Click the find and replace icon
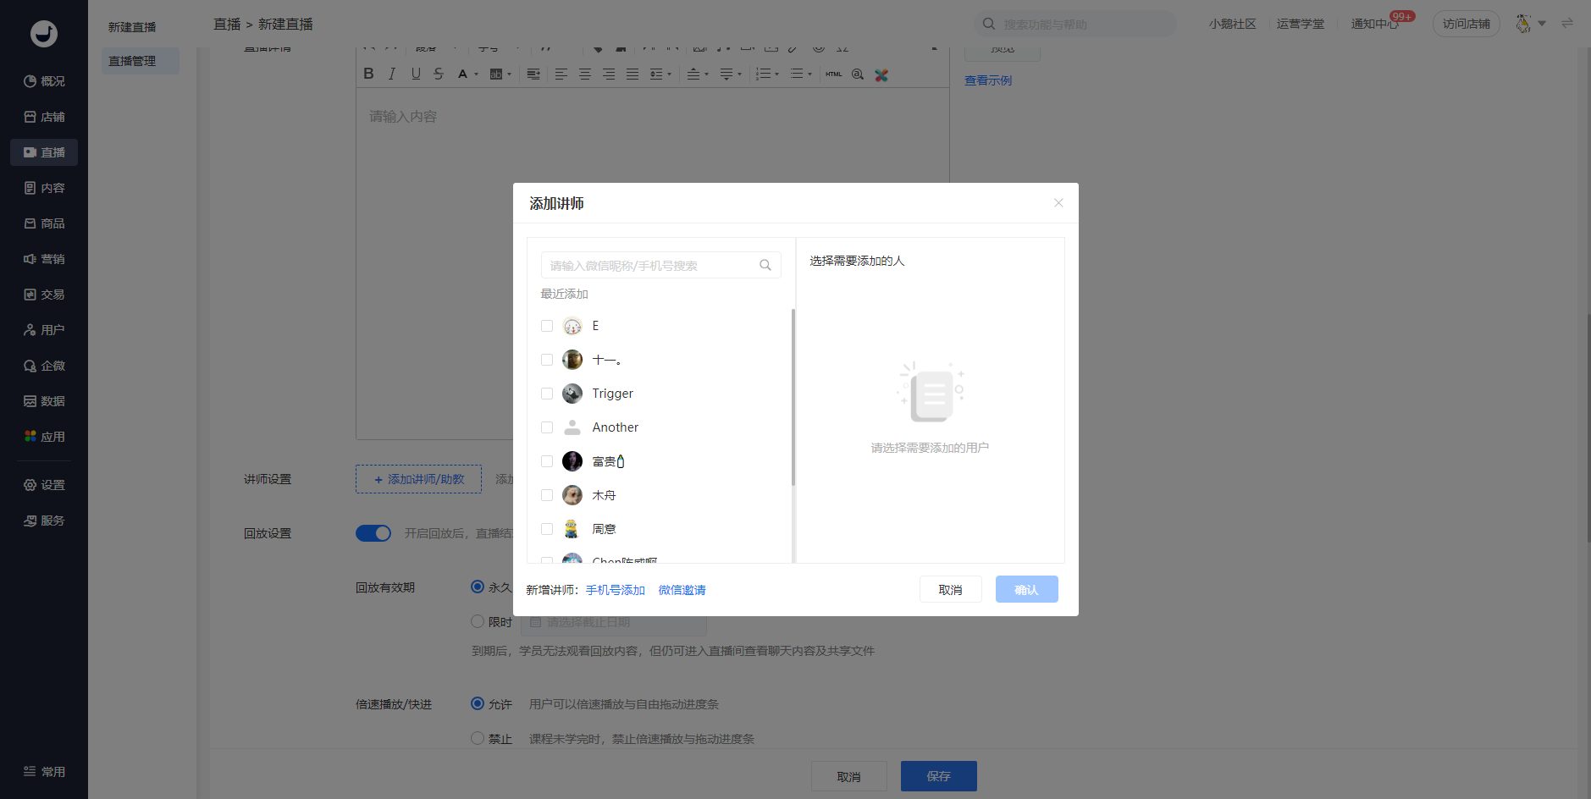1591x799 pixels. tap(858, 74)
